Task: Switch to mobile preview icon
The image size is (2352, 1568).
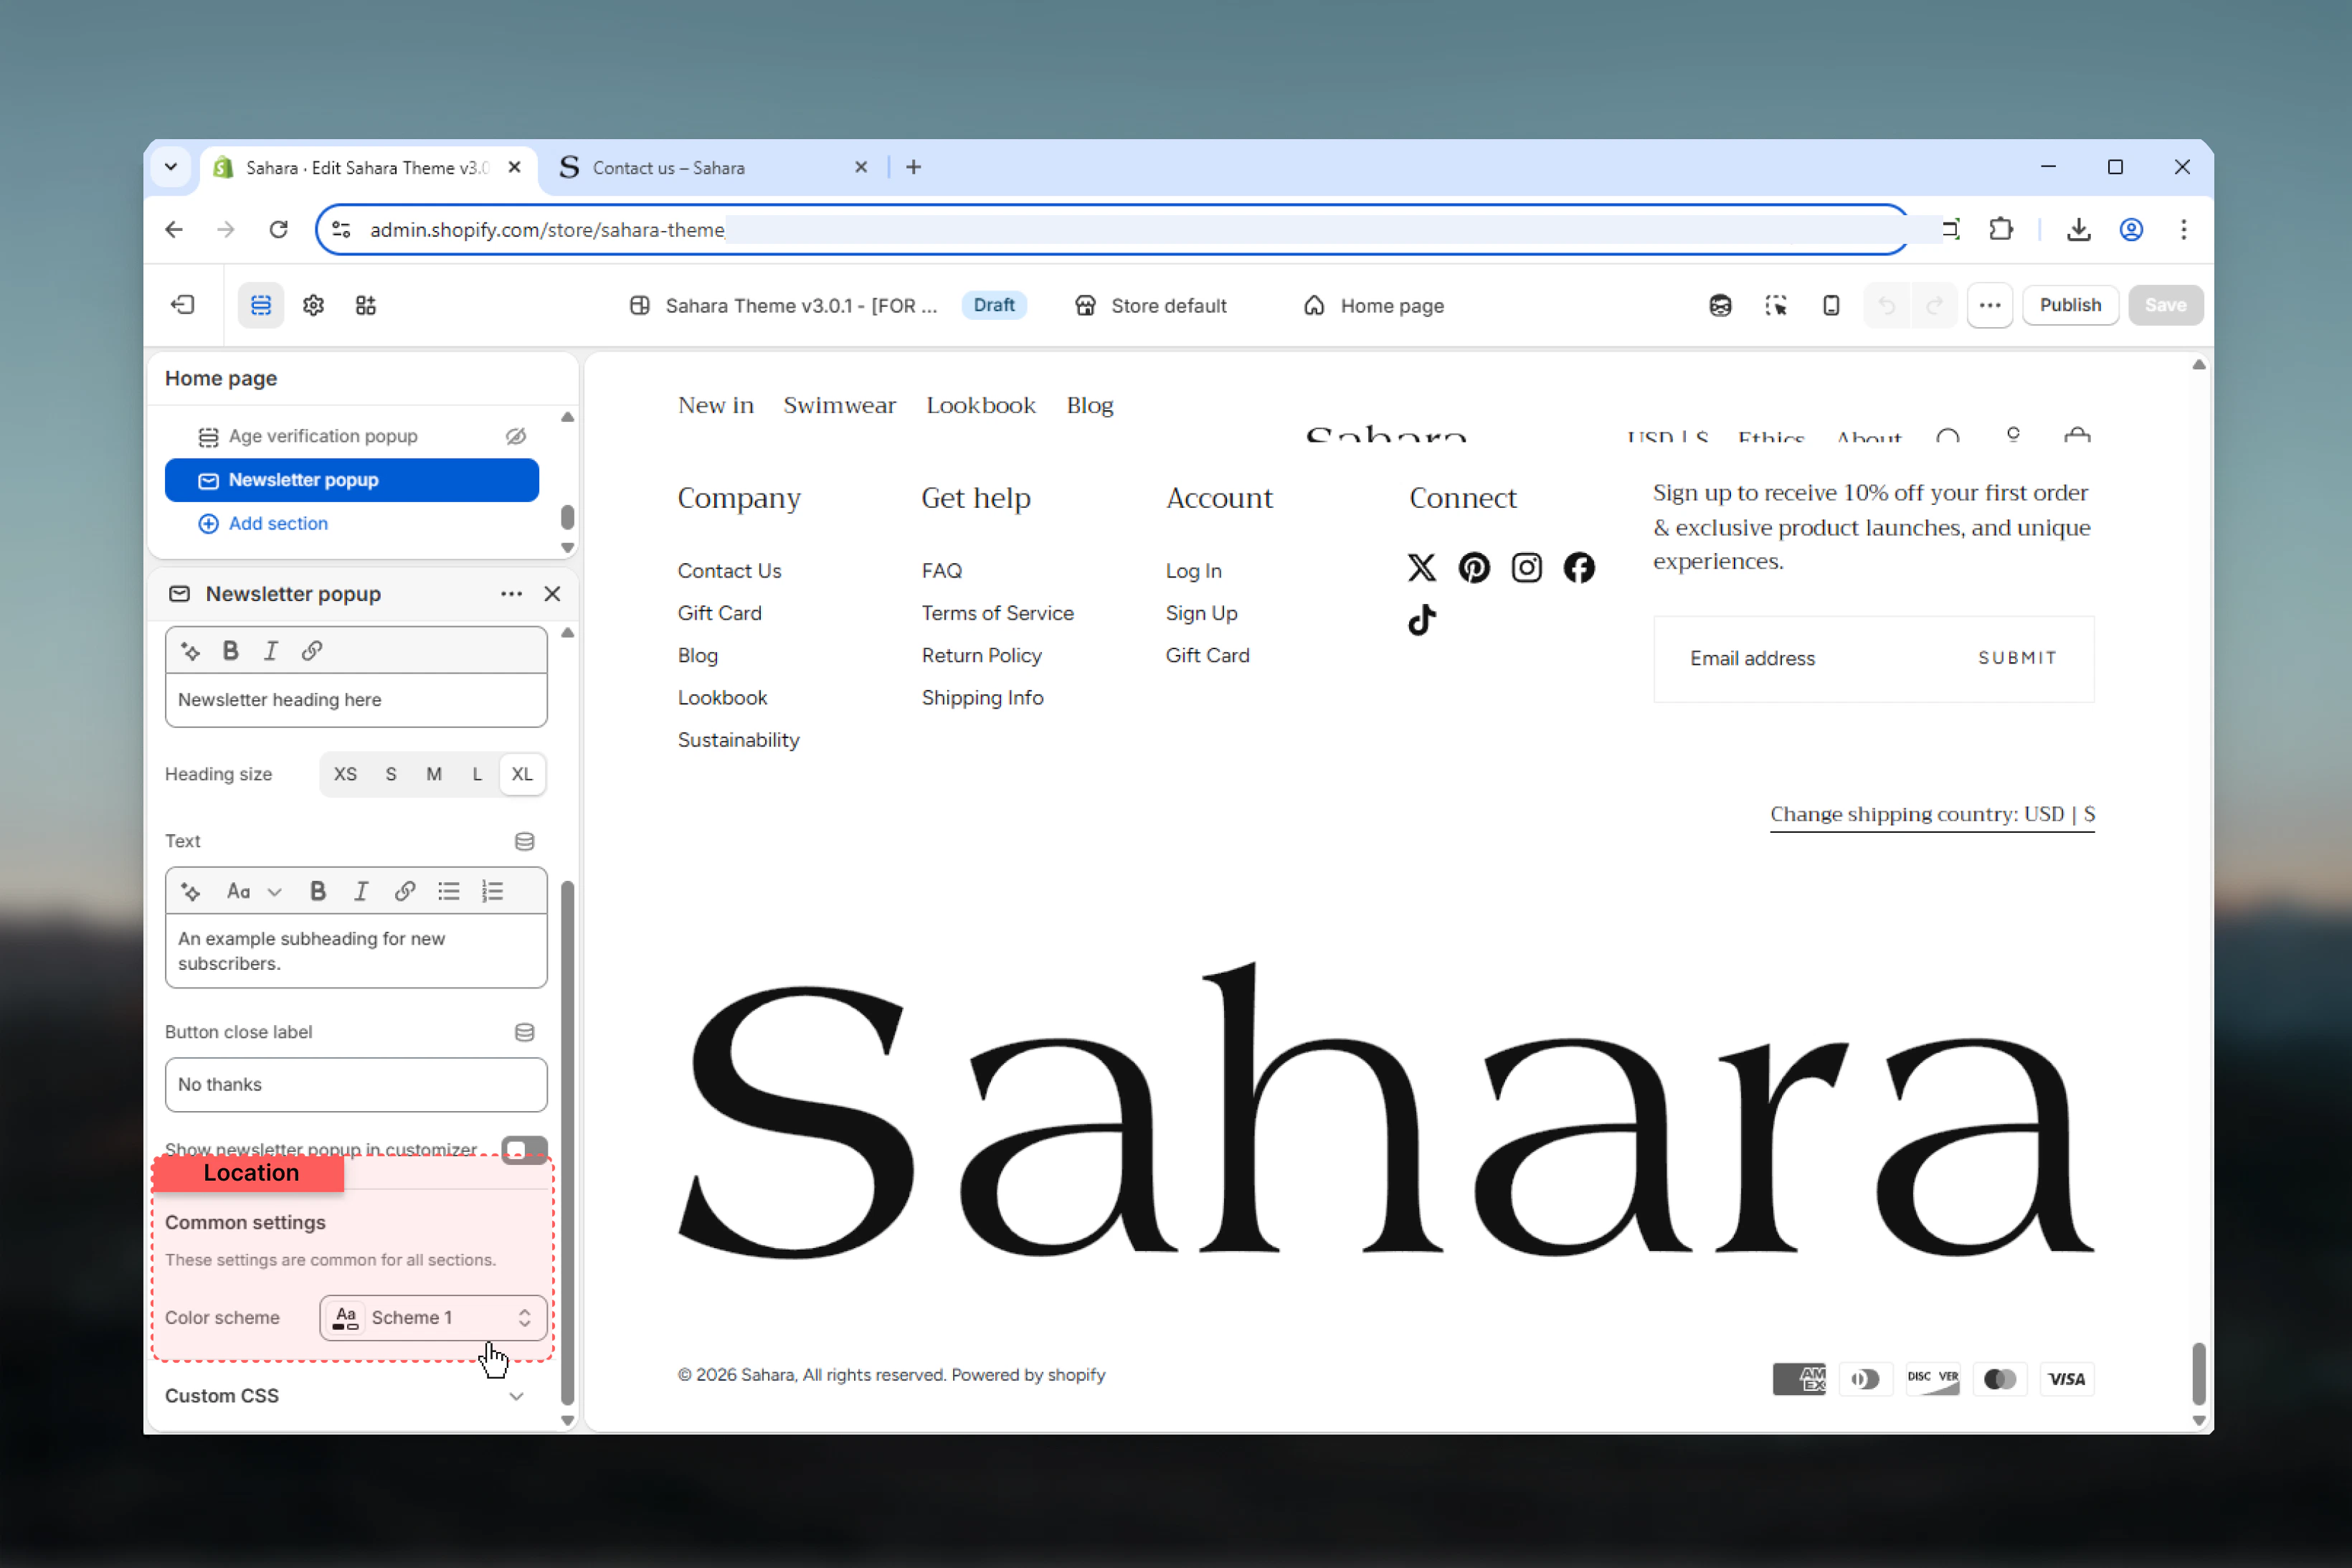Action: point(1830,305)
